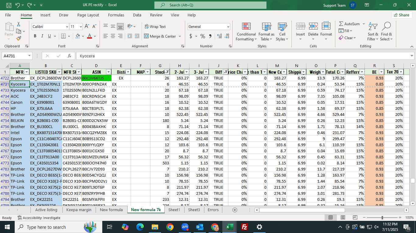Toggle Underline formatting
Screen dimensions: 416x233
pyautogui.click(x=49, y=36)
